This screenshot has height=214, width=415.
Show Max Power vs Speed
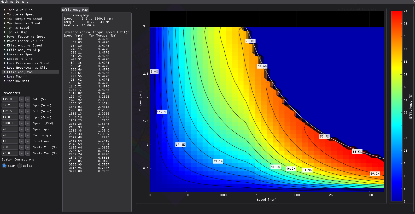click(30, 23)
